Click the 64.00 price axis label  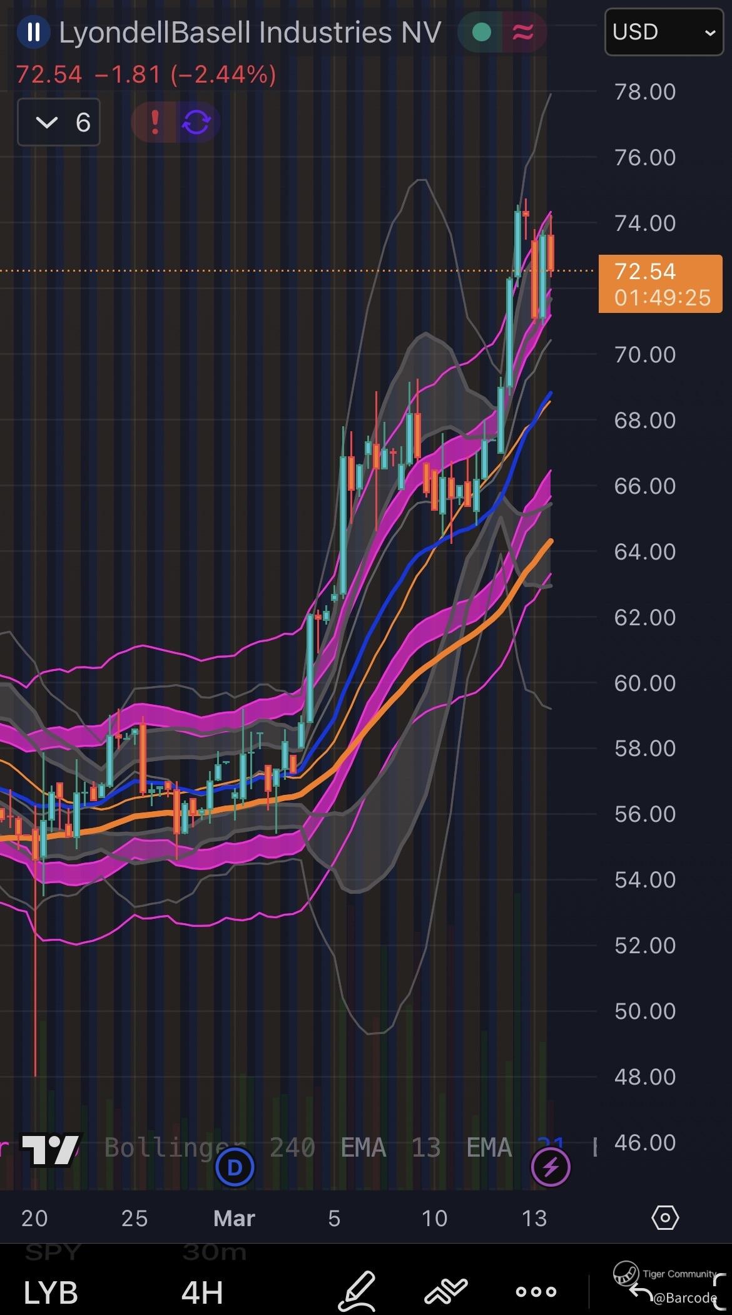645,551
